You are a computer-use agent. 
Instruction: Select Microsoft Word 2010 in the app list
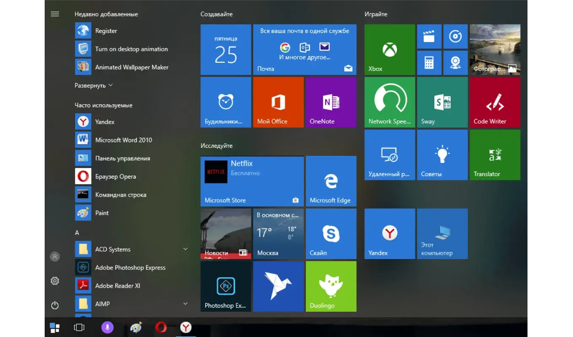[x=123, y=140]
